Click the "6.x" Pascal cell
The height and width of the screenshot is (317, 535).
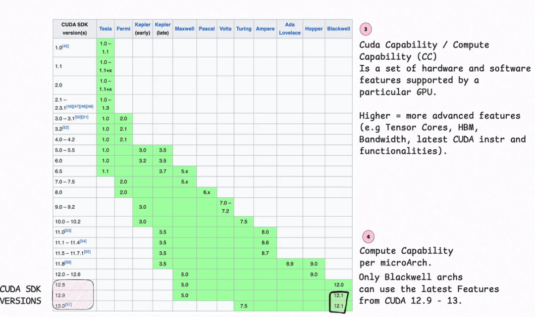click(207, 192)
